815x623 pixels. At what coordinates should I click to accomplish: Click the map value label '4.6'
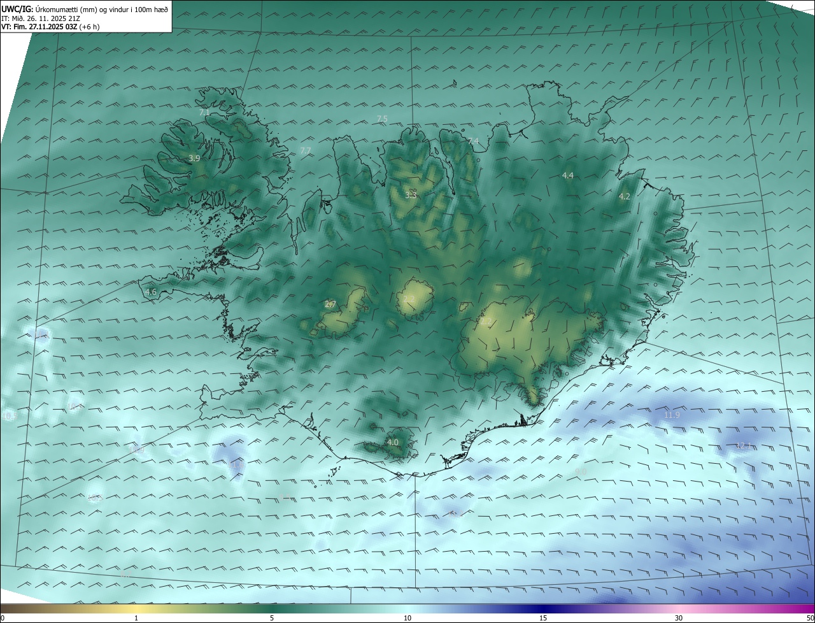pos(151,292)
